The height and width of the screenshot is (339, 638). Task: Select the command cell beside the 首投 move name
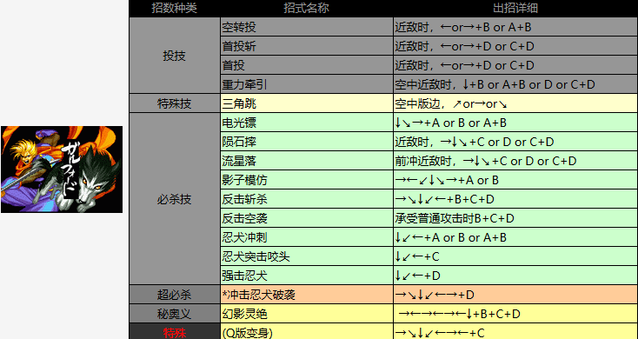[515, 65]
